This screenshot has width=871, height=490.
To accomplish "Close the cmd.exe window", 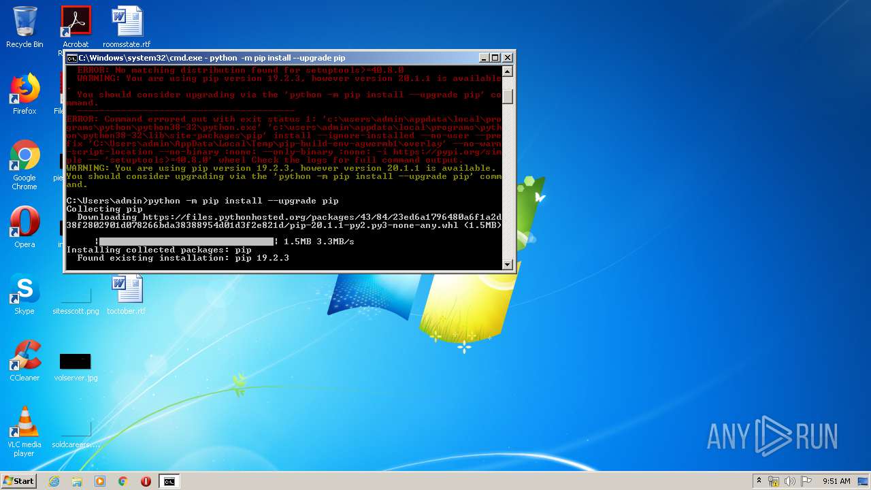I will (x=507, y=58).
